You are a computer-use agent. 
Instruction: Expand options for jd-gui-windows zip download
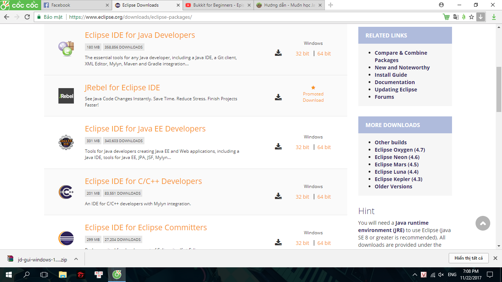(76, 259)
